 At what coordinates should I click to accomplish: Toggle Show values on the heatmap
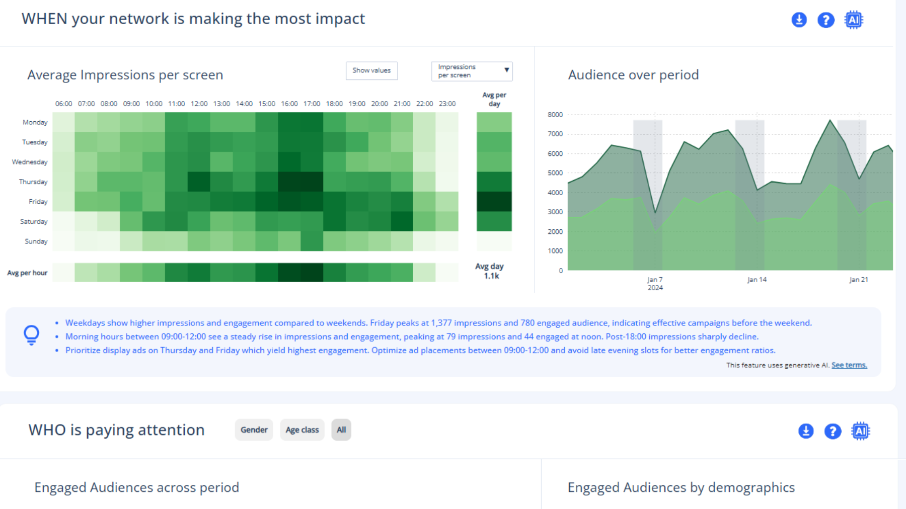(x=371, y=70)
